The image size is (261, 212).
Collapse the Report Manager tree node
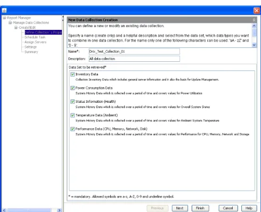[x=4, y=18]
